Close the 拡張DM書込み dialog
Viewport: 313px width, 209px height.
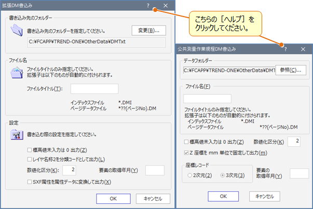[x=166, y=6]
